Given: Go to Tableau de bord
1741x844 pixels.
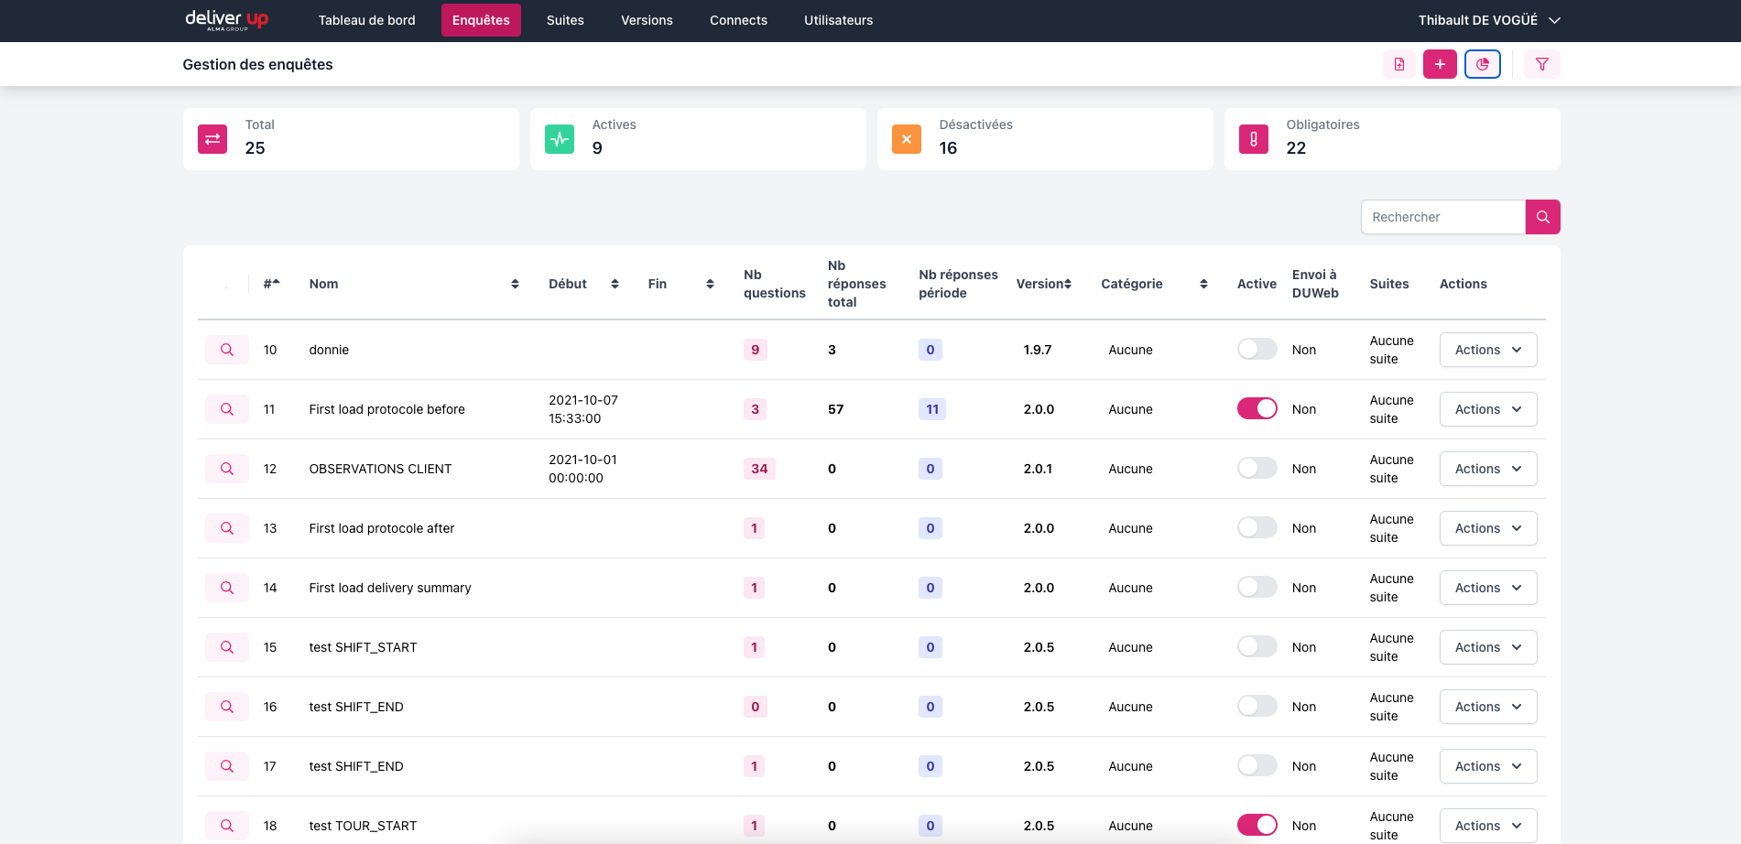Looking at the screenshot, I should tap(366, 20).
